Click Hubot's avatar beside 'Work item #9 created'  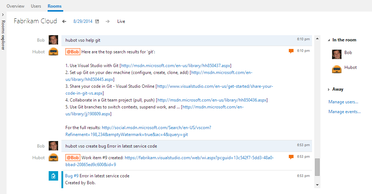53,157
